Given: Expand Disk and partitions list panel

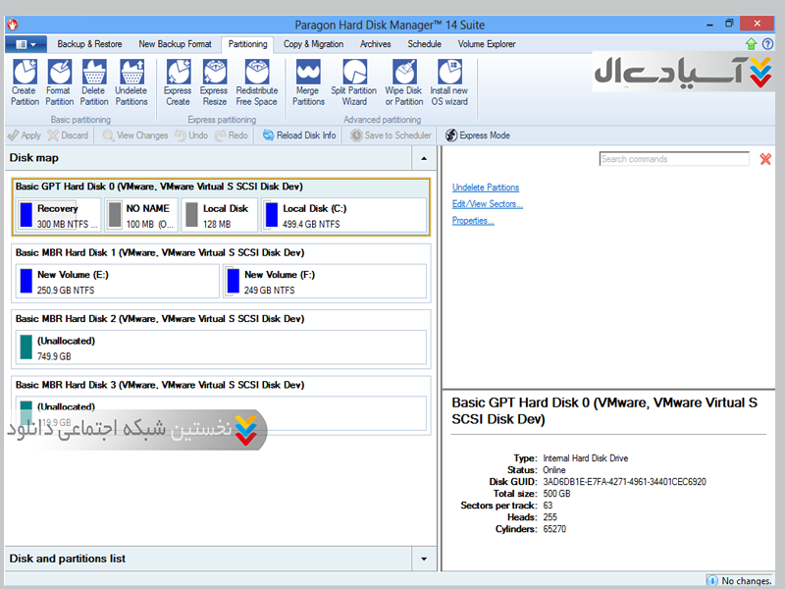Looking at the screenshot, I should (x=424, y=559).
